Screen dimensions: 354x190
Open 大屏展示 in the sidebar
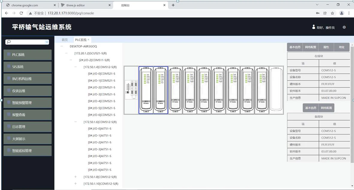[28, 139]
